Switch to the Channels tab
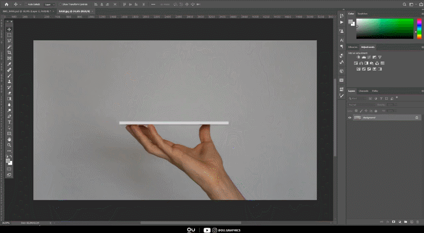The image size is (424, 233). [363, 91]
